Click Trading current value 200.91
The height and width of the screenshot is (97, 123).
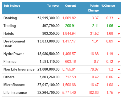coord(70,26)
